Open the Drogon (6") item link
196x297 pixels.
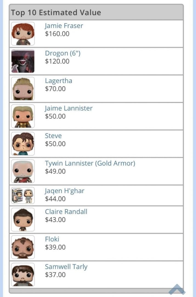pyautogui.click(x=63, y=53)
